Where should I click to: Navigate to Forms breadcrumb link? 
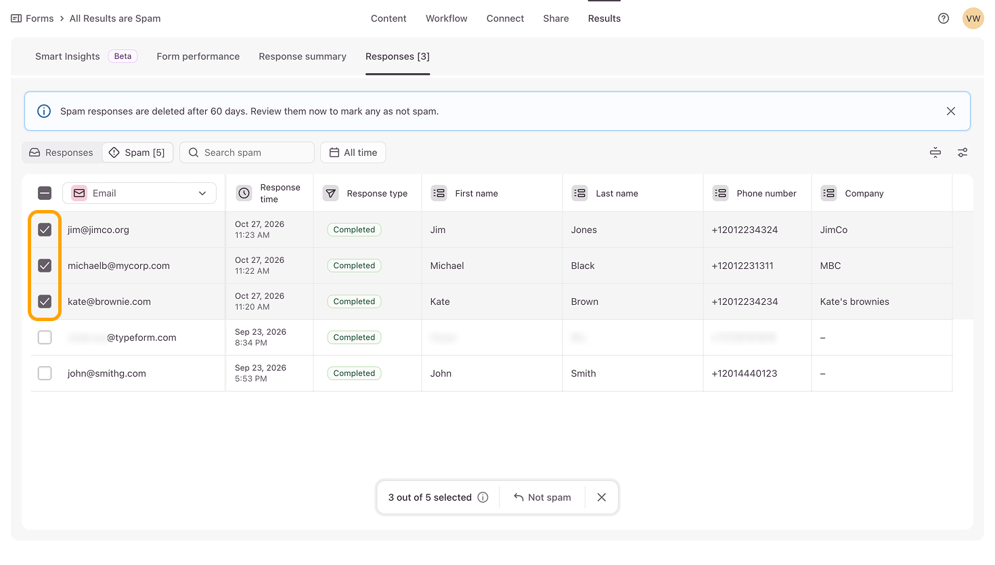coord(40,18)
